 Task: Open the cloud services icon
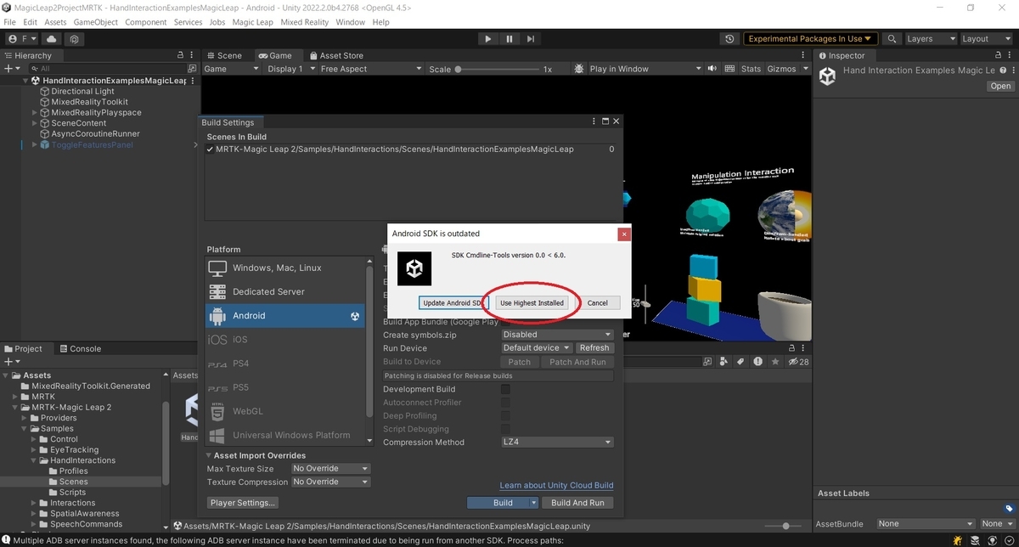[x=53, y=39]
